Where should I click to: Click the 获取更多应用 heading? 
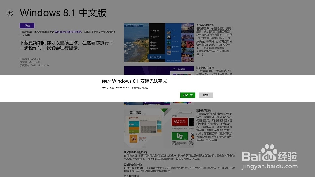204,110
